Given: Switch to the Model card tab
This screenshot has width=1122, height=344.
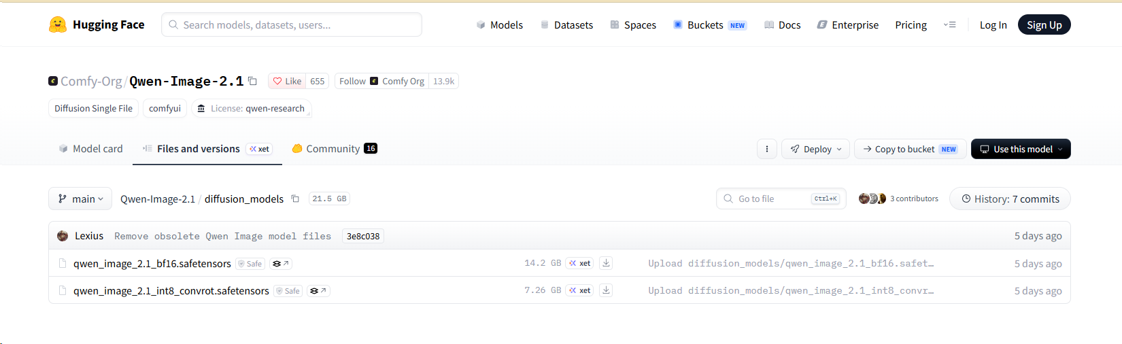Looking at the screenshot, I should pos(90,148).
